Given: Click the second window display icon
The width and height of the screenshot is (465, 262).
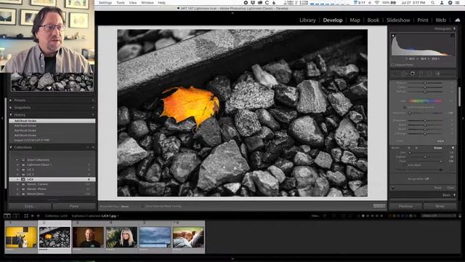Looking at the screenshot, I should (16, 216).
